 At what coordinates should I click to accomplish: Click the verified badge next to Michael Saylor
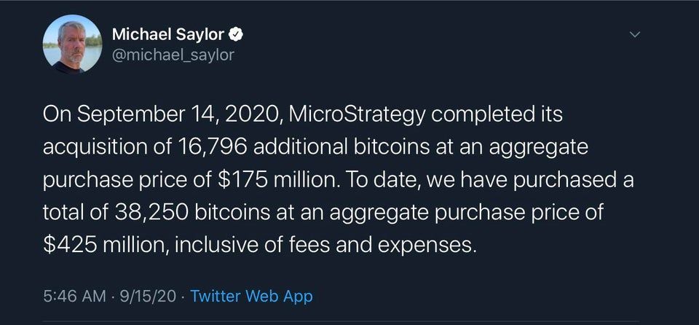coord(236,34)
